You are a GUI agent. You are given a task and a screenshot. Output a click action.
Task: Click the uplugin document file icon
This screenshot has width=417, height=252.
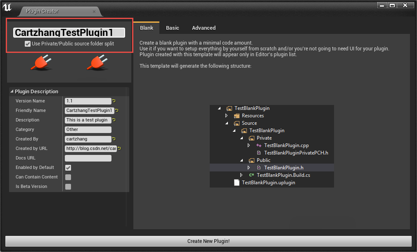tap(237, 183)
